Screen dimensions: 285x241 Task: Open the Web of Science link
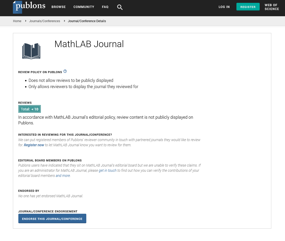[272, 7]
